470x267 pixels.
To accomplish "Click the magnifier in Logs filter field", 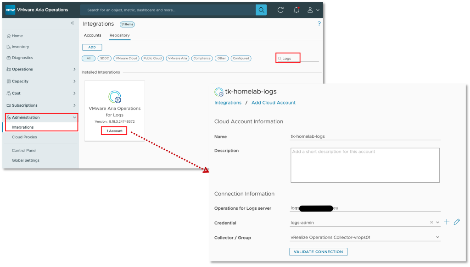I will click(280, 59).
